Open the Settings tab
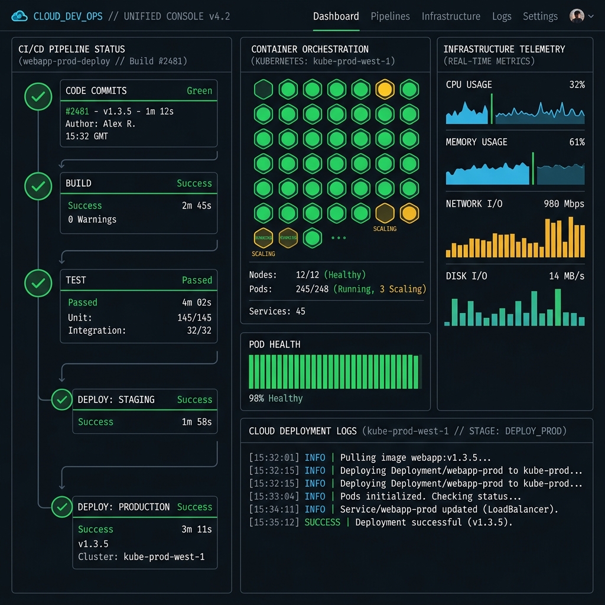 pyautogui.click(x=540, y=16)
